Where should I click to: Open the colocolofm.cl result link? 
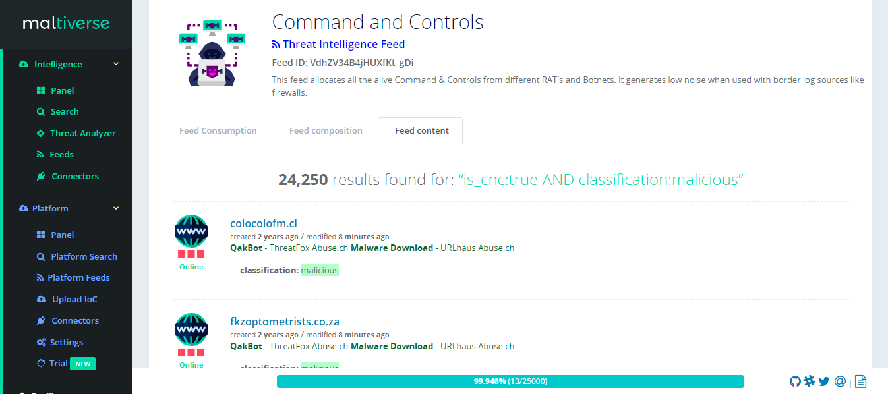click(264, 223)
